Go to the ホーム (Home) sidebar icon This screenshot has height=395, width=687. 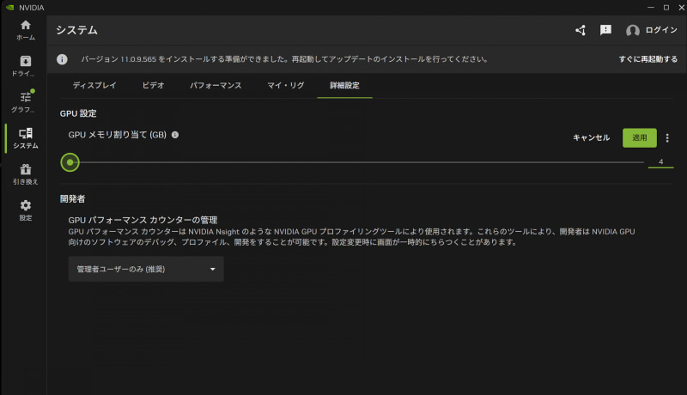(26, 30)
